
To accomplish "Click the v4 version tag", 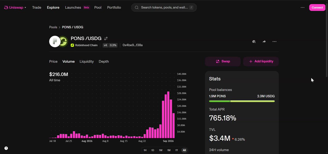I will [x=106, y=45].
